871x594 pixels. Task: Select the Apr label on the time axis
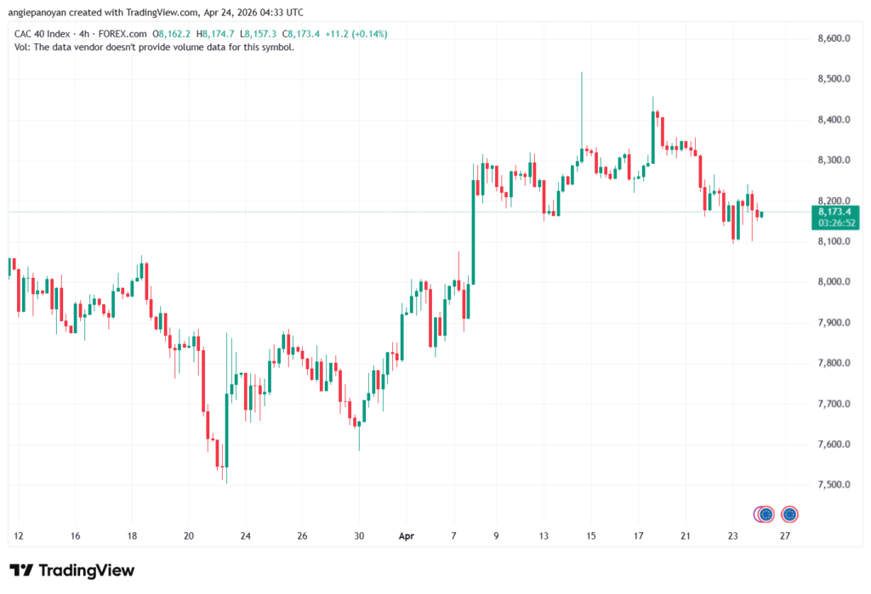coord(405,536)
